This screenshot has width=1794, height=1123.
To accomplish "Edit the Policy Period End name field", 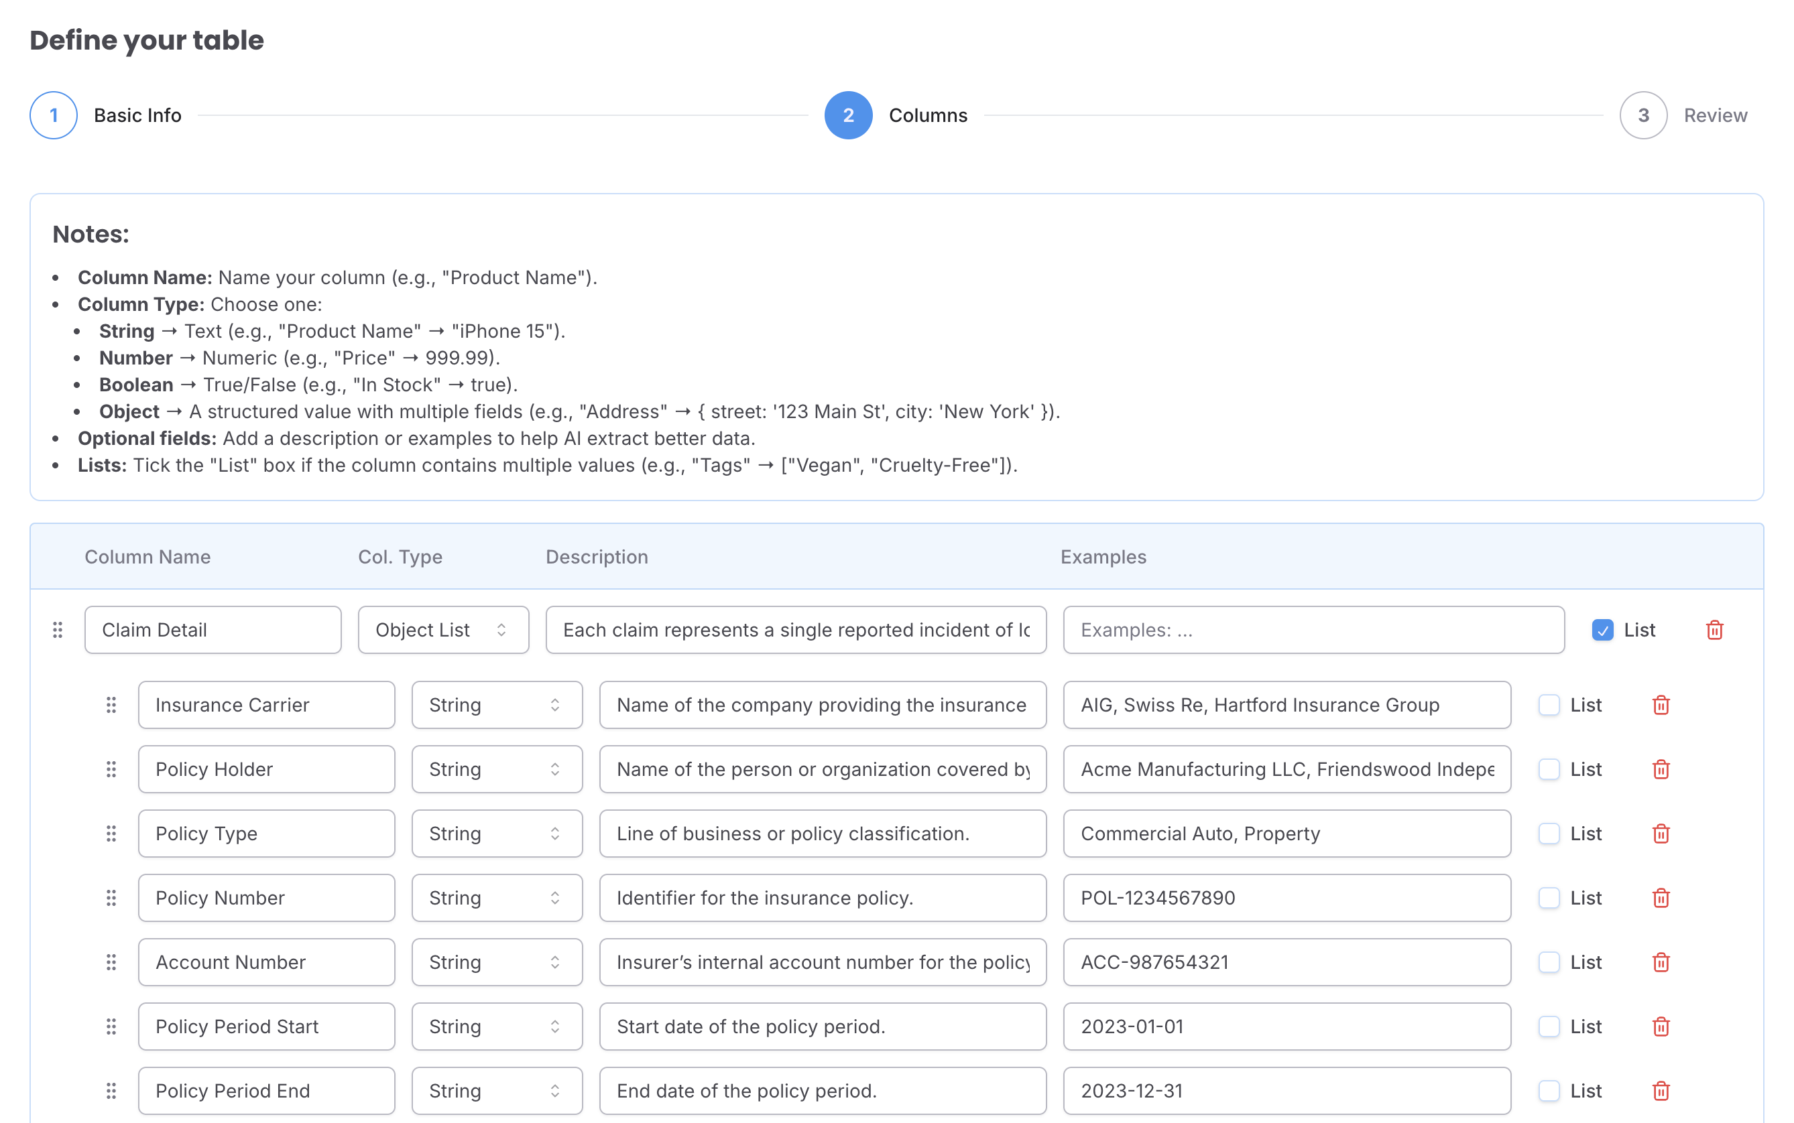I will (x=267, y=1091).
